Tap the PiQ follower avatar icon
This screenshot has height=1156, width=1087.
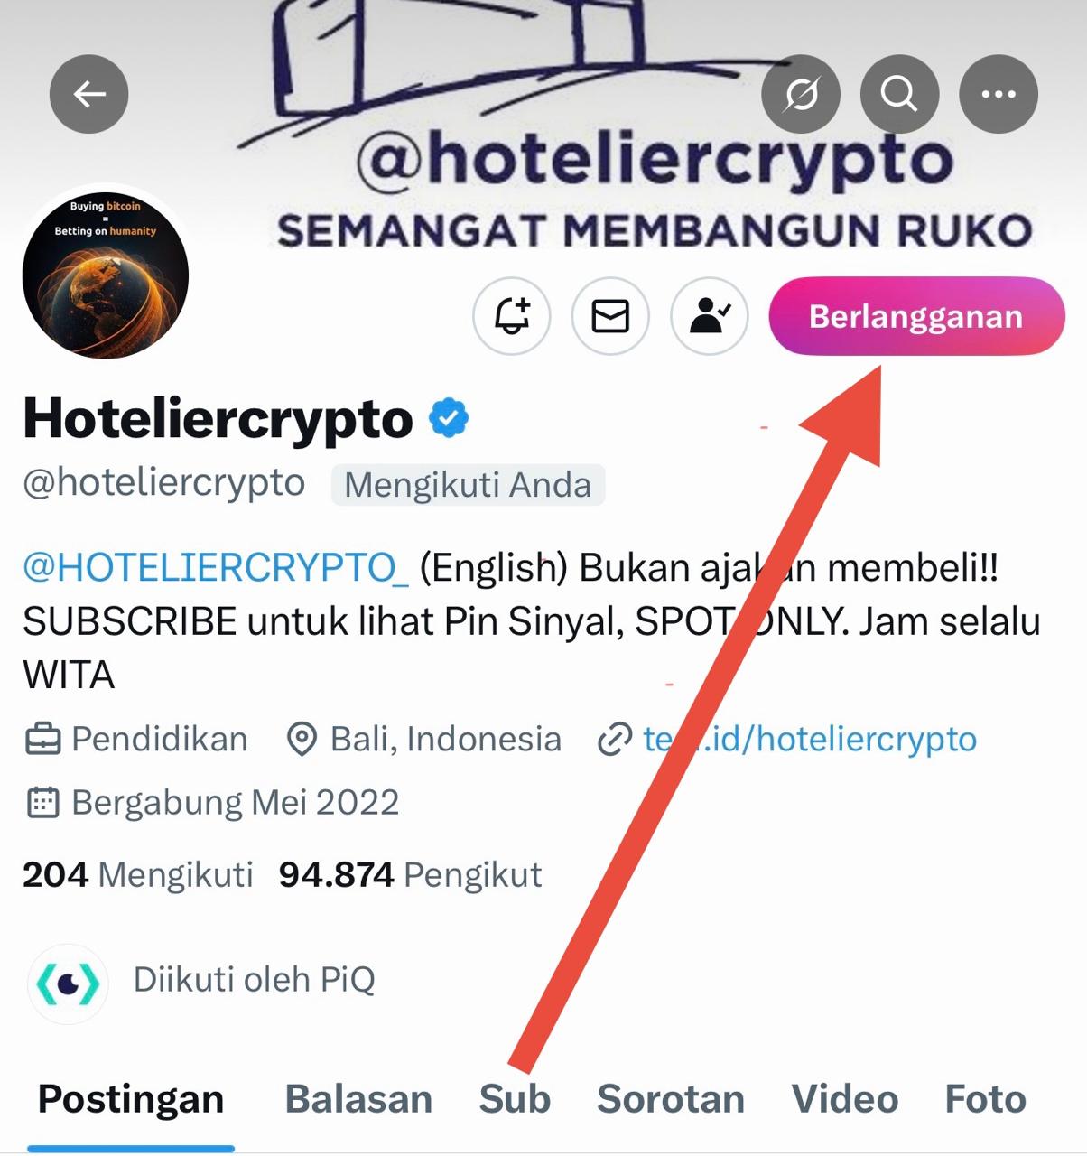pyautogui.click(x=68, y=984)
